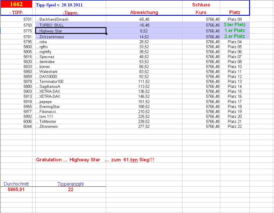Select the cell '...TURBO_BULL'

tap(70, 25)
